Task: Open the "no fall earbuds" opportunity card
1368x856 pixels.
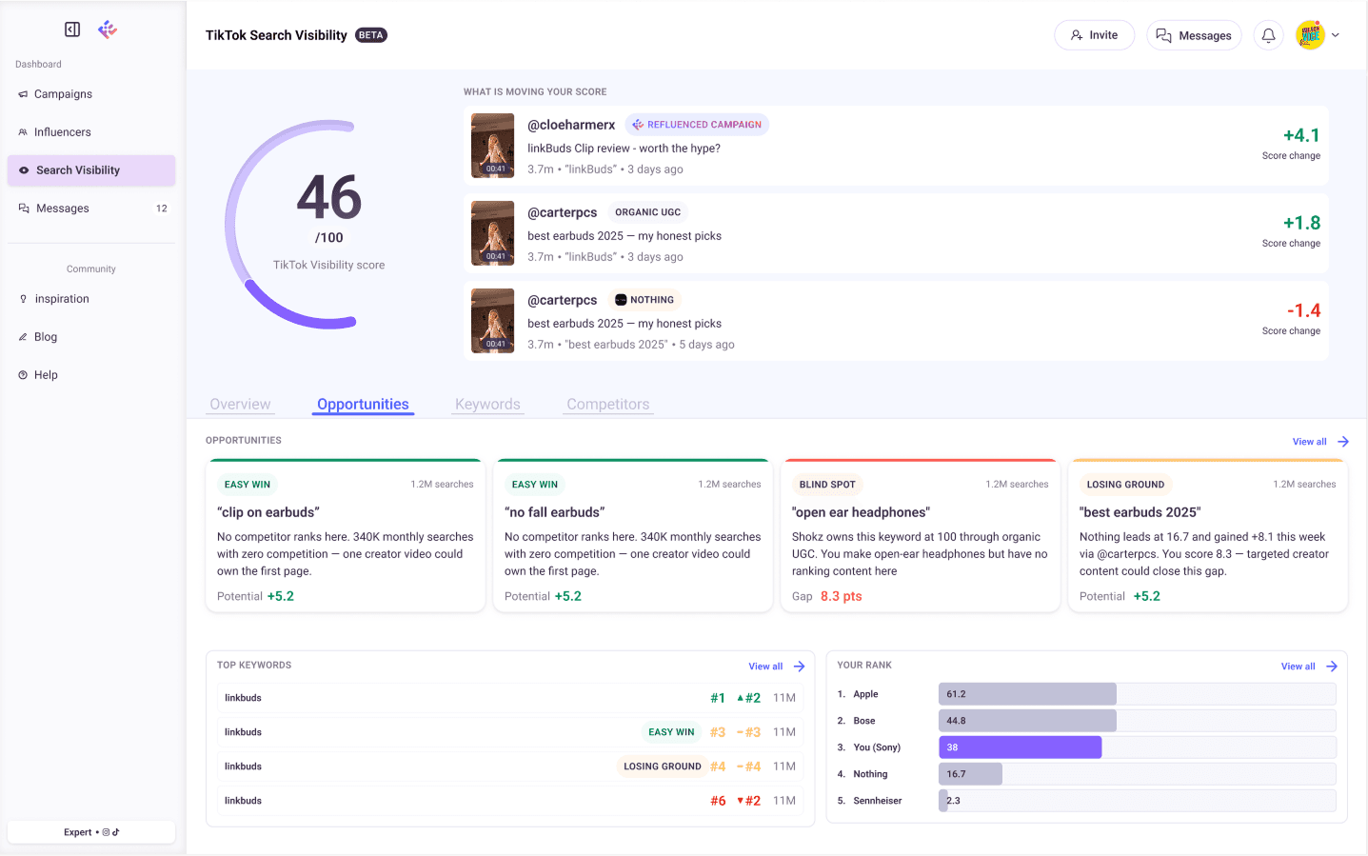Action: [633, 536]
